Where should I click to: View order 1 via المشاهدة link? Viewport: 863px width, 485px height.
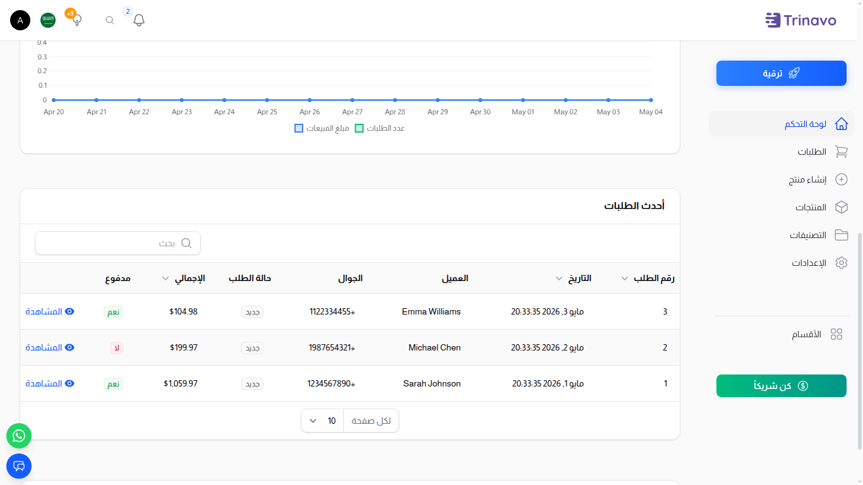[x=50, y=383]
